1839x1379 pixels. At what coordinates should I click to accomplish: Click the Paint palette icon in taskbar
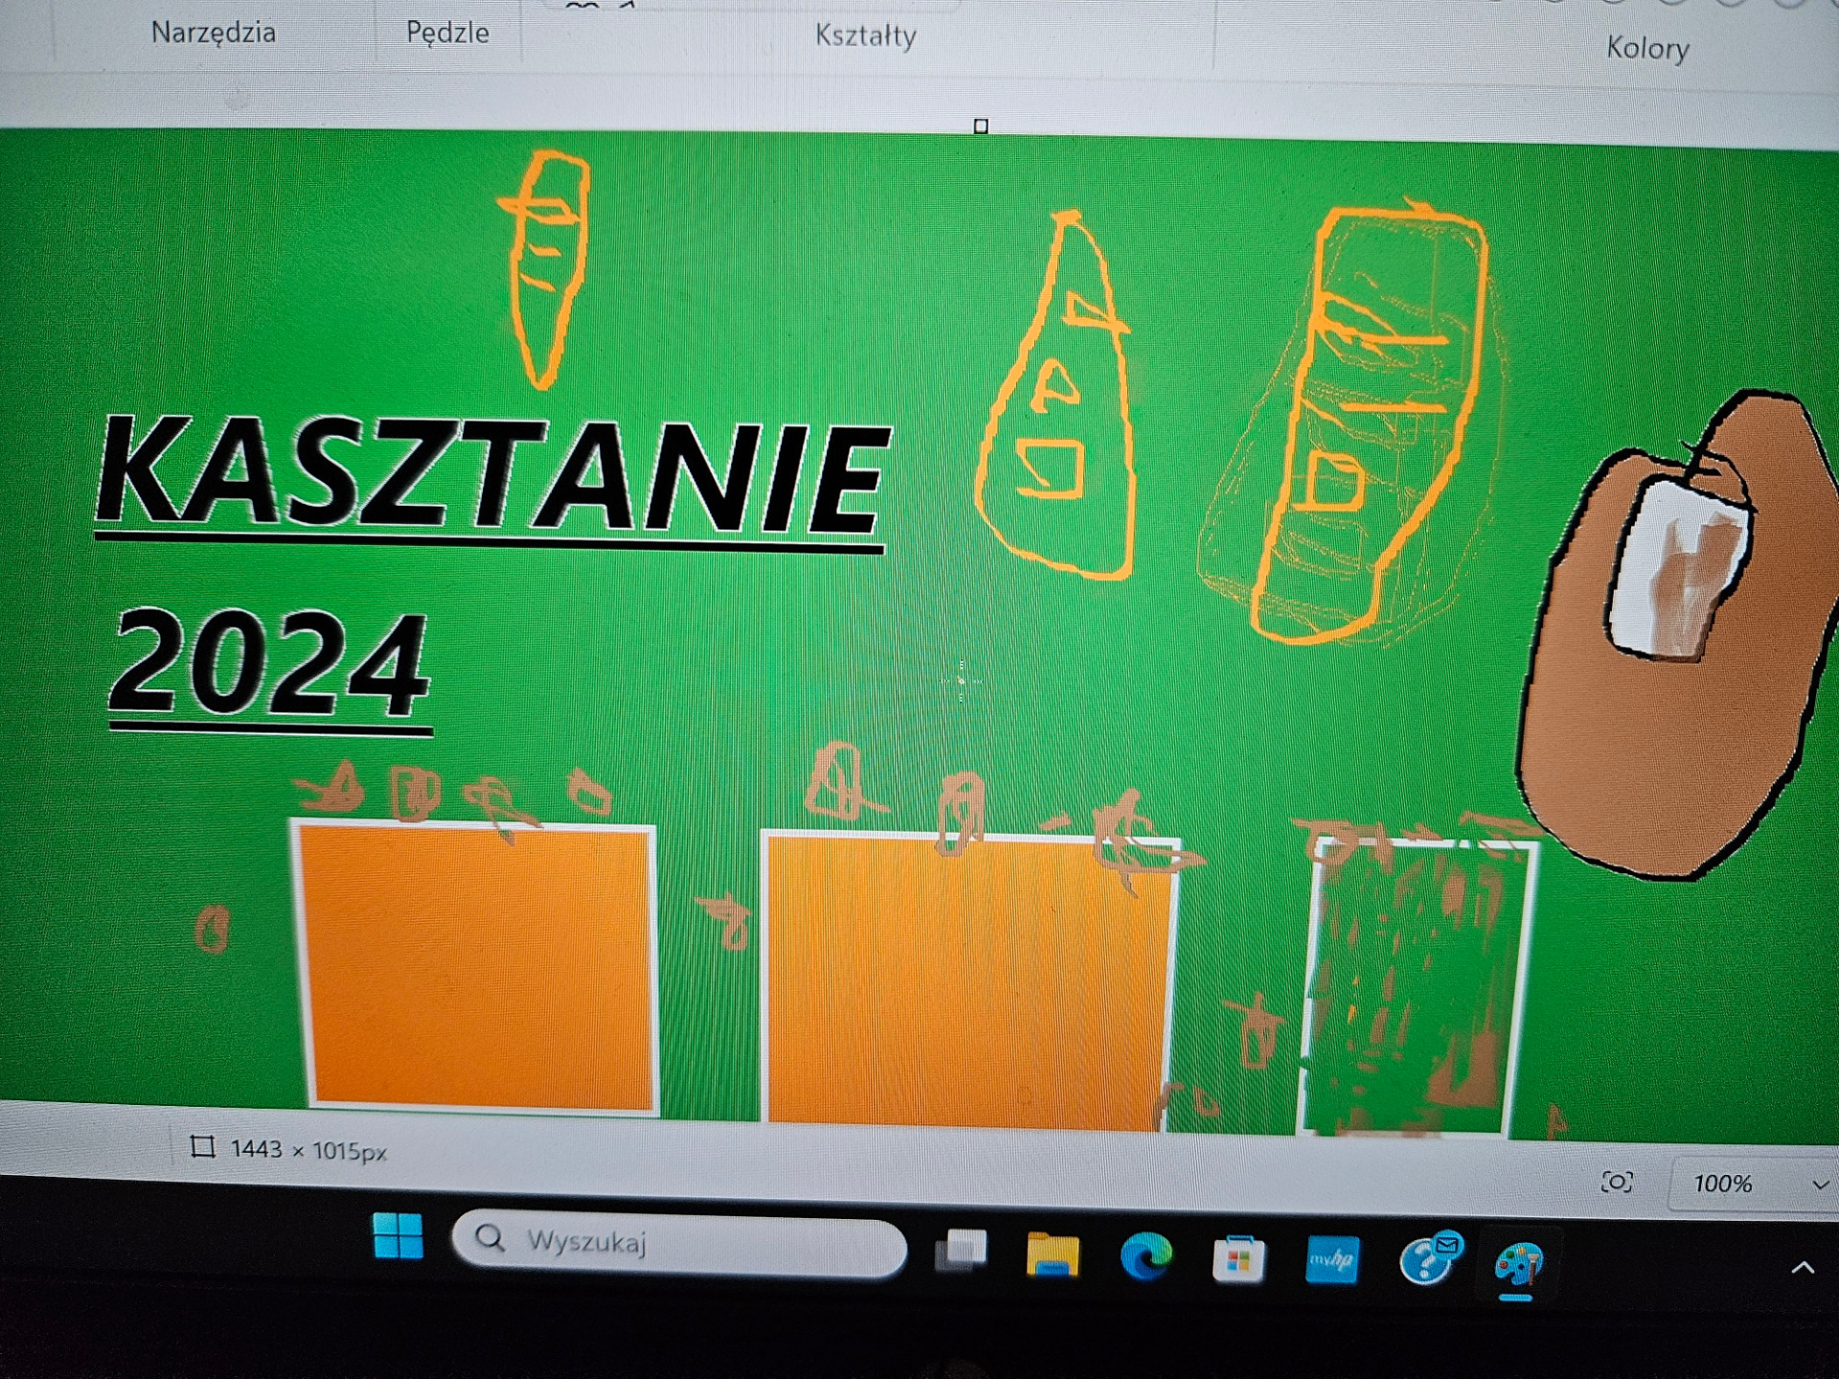tap(1517, 1265)
